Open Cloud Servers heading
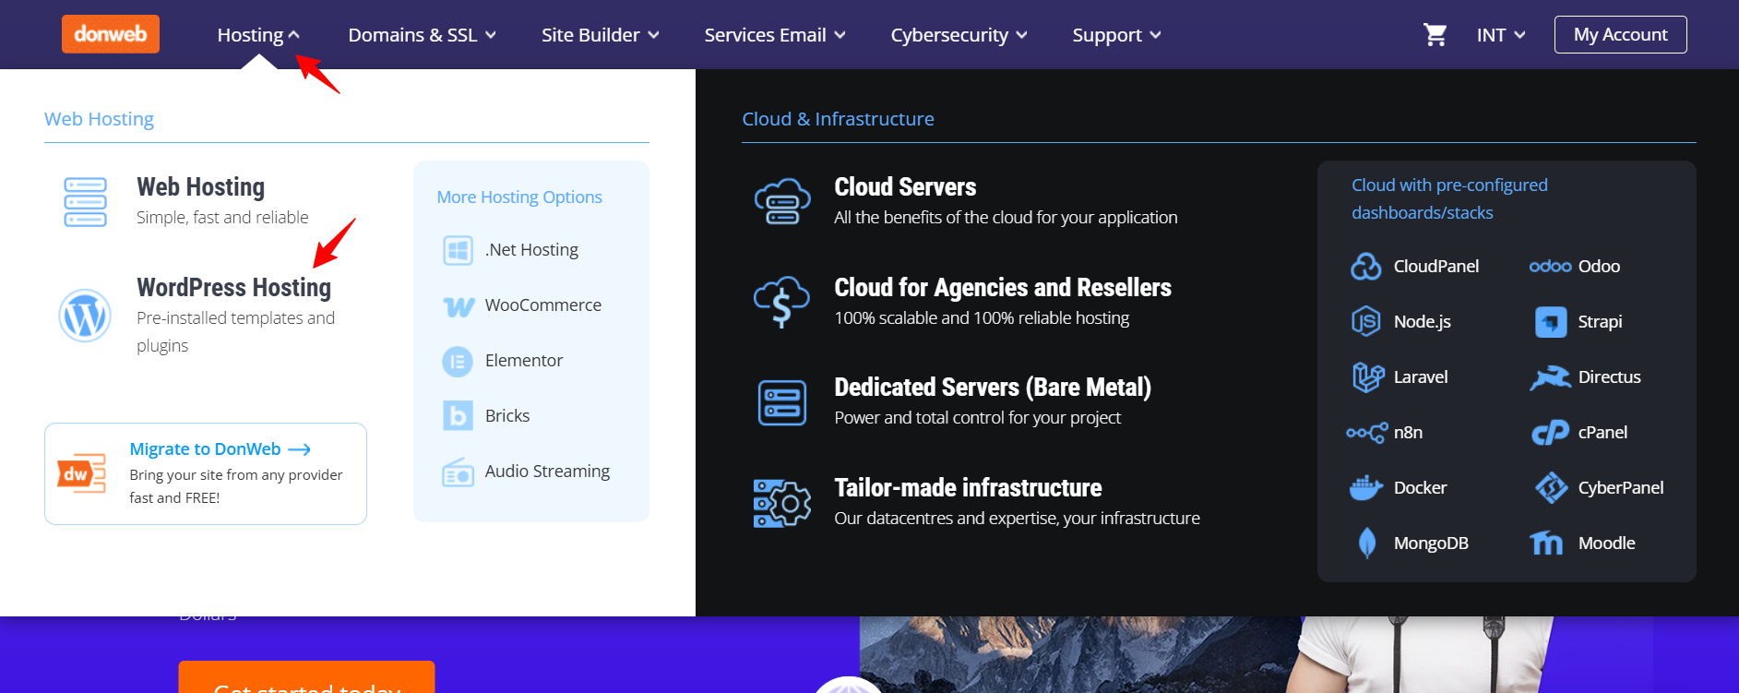Image resolution: width=1739 pixels, height=693 pixels. tap(905, 187)
